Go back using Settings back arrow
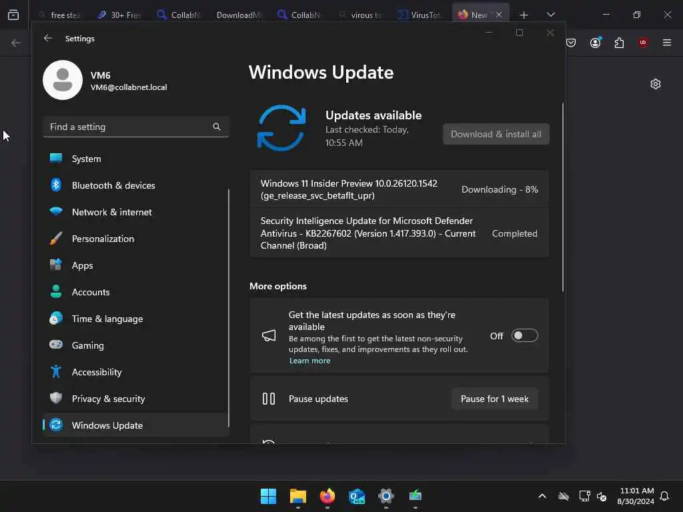This screenshot has height=512, width=683. pyautogui.click(x=48, y=38)
